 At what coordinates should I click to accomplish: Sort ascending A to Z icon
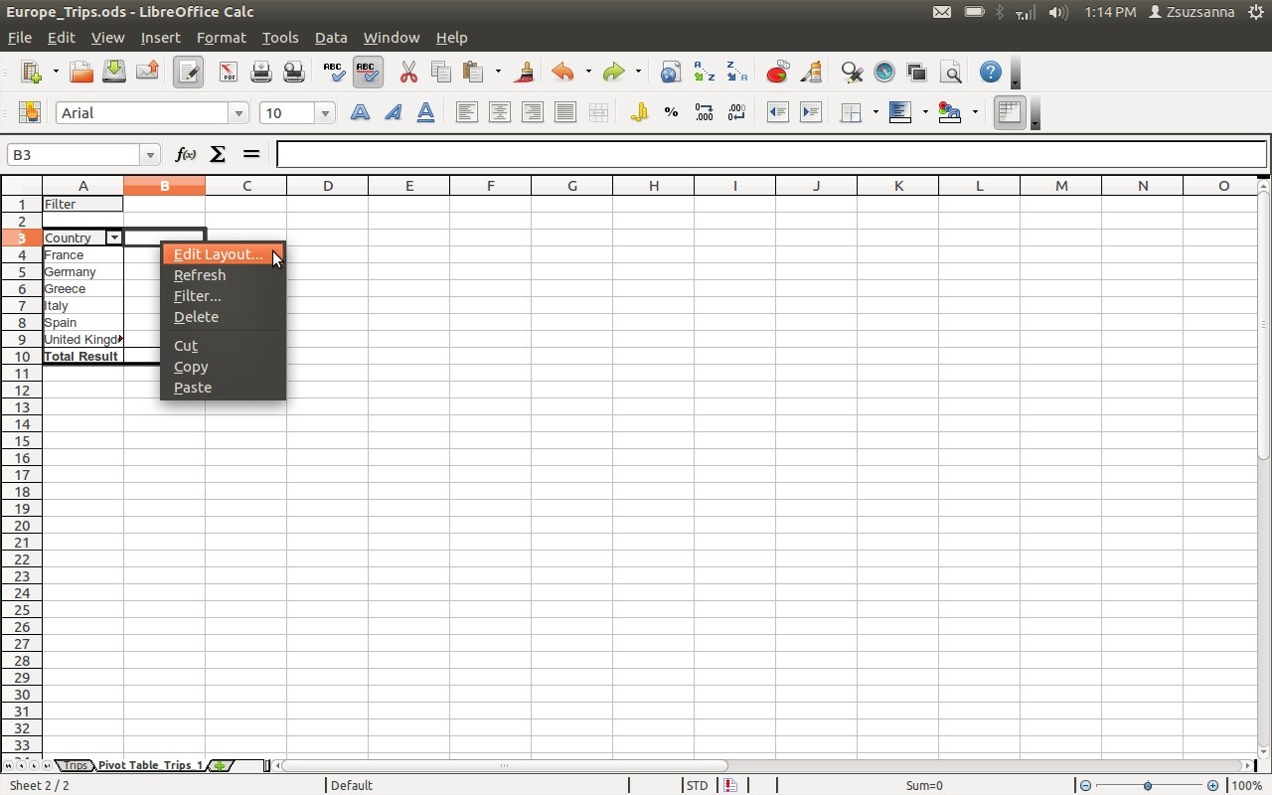[704, 73]
